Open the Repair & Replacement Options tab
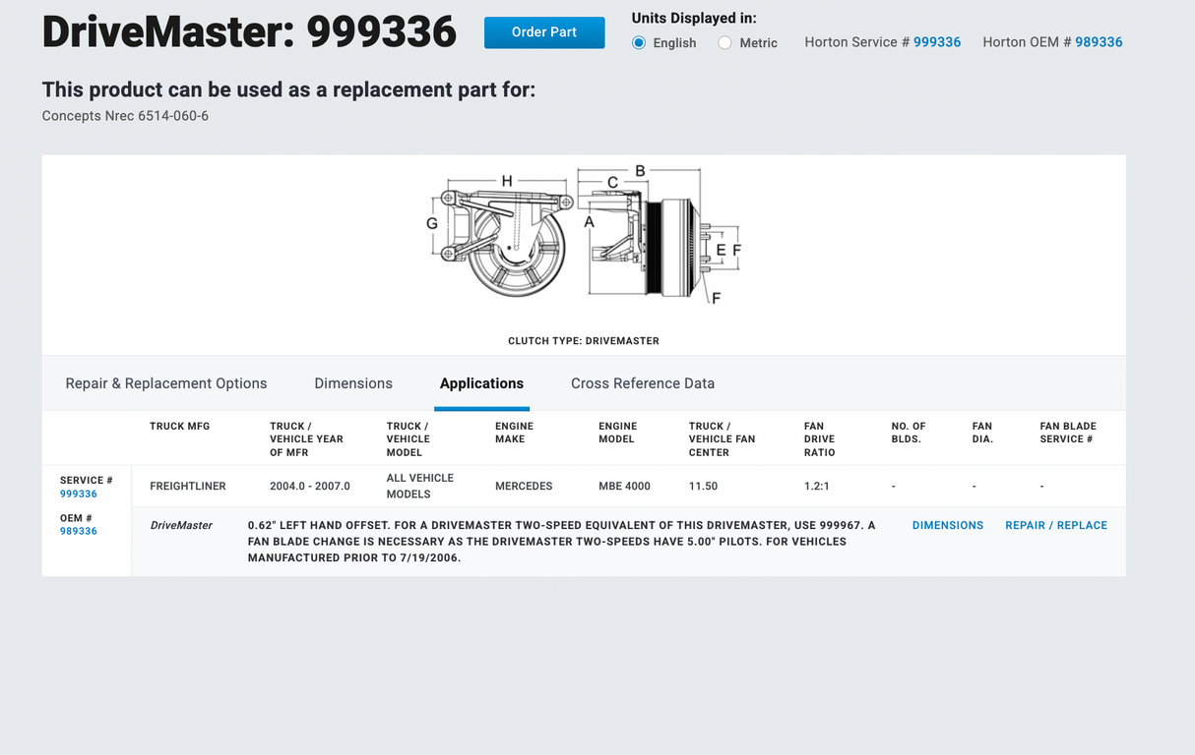1195x755 pixels. click(165, 383)
